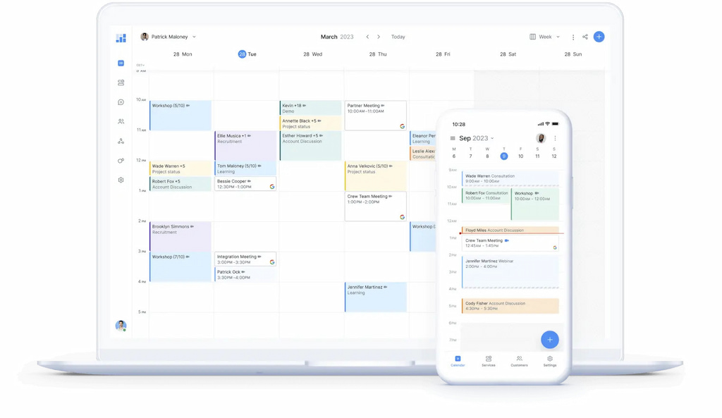The height and width of the screenshot is (418, 722).
Task: Open the Crew Team Meeting at 1:00PM Thursday
Action: pos(374,204)
